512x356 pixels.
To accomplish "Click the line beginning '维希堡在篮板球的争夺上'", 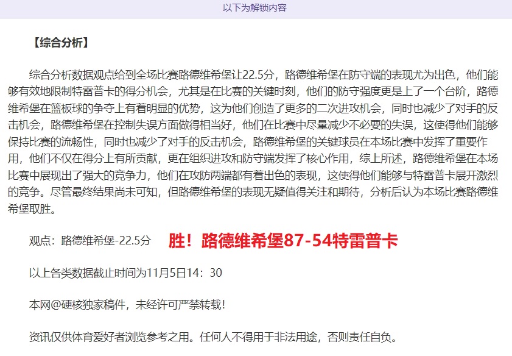I will click(x=253, y=109).
